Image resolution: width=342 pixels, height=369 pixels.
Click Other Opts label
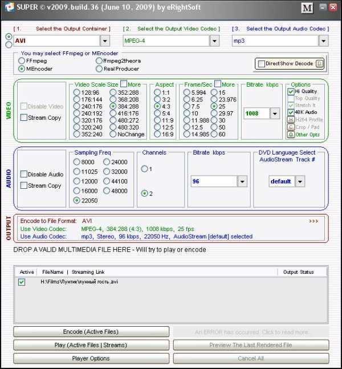tap(307, 135)
